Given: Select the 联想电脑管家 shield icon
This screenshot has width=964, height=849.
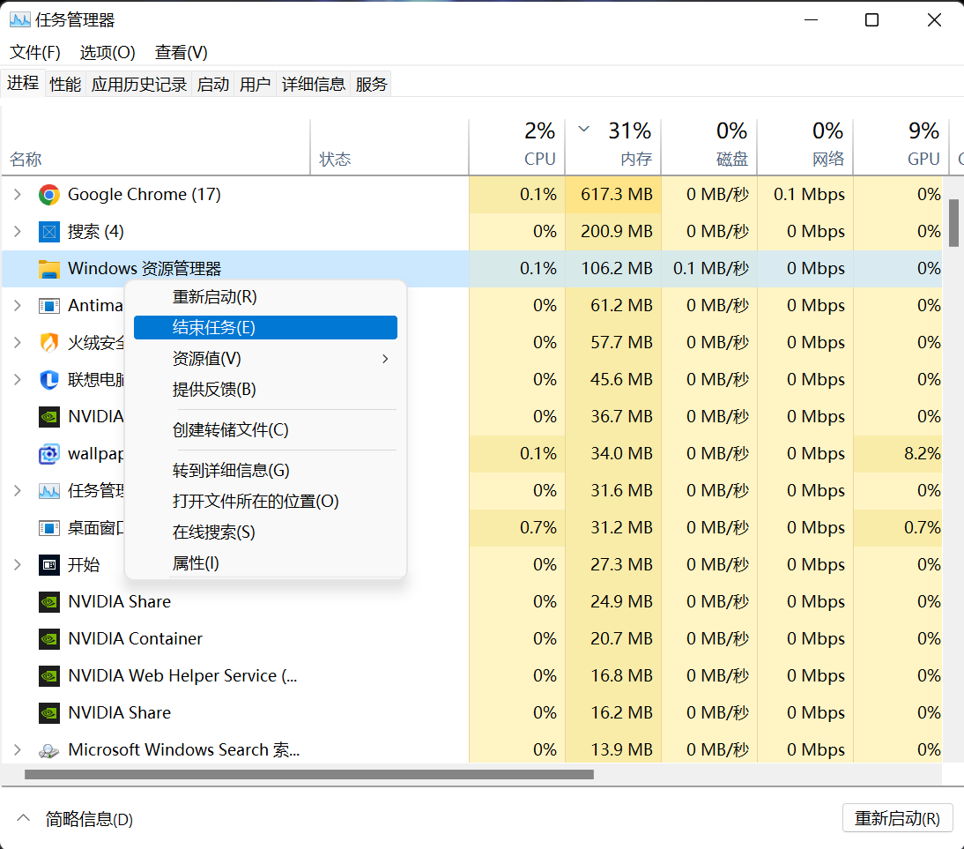Looking at the screenshot, I should coord(49,379).
